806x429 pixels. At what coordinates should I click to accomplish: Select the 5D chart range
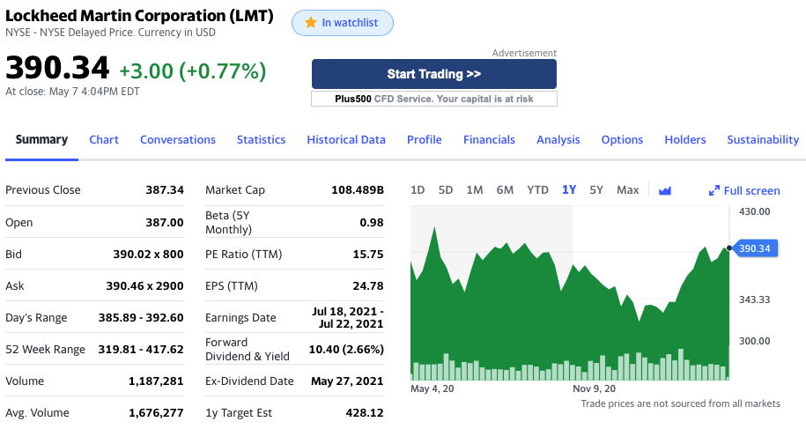click(446, 190)
